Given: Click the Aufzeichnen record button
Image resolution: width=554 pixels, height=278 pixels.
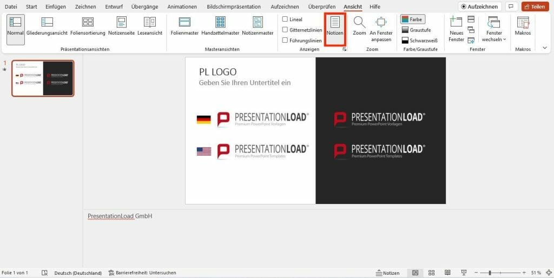Looking at the screenshot, I should pos(480,6).
